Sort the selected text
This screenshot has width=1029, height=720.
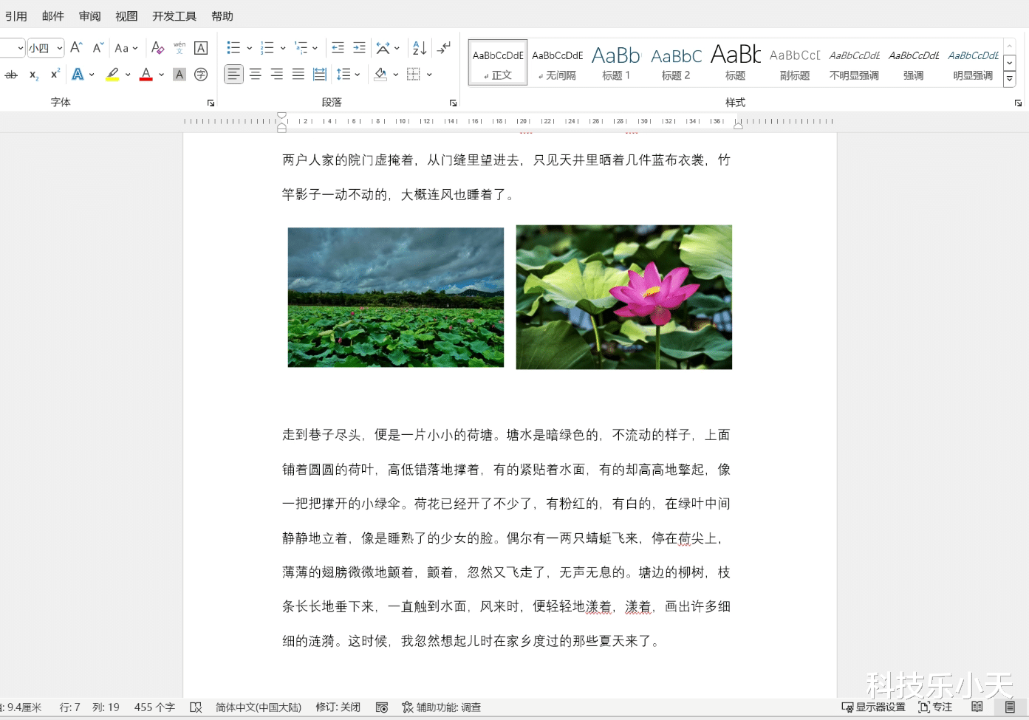420,48
